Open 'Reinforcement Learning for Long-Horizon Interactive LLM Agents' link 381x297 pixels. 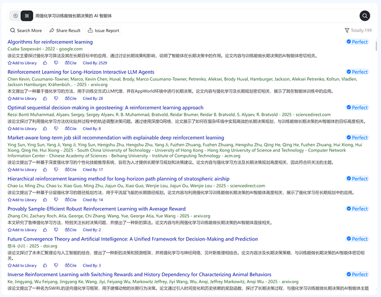[81, 72]
